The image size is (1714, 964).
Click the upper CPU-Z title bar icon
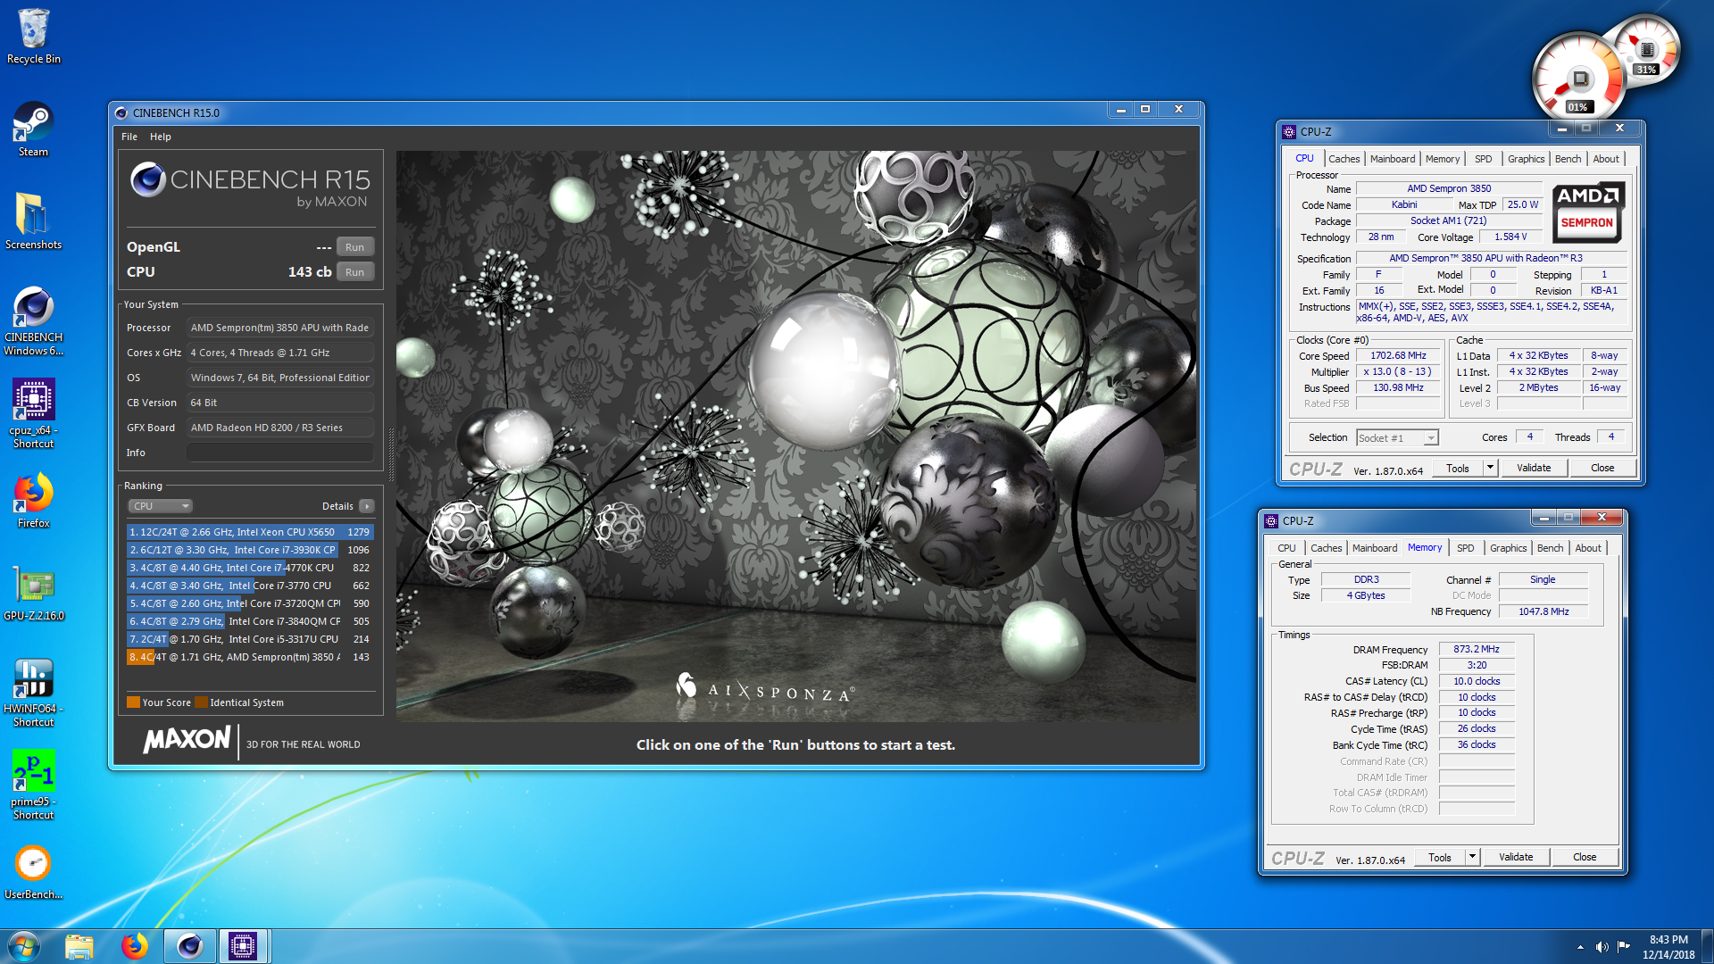(x=1289, y=132)
